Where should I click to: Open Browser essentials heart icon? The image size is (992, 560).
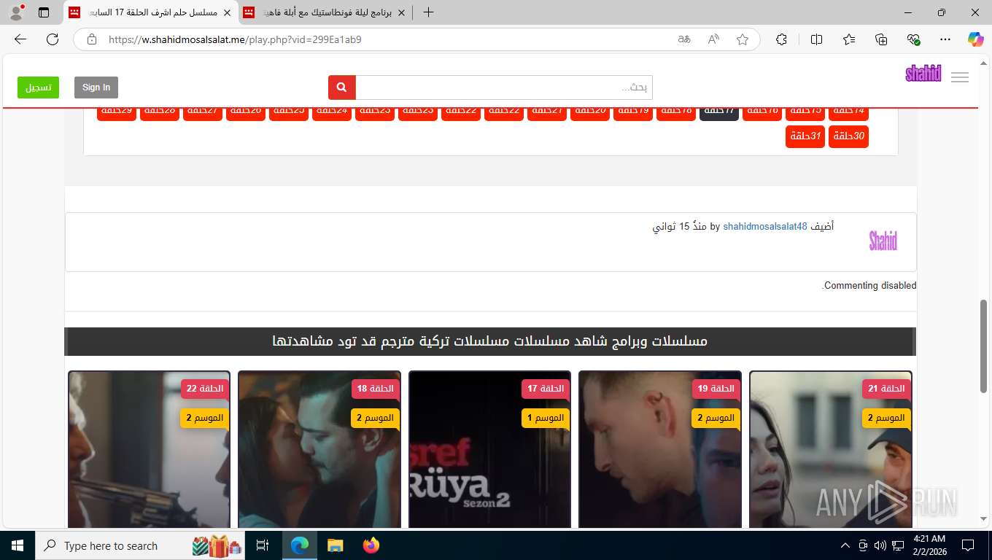[913, 39]
